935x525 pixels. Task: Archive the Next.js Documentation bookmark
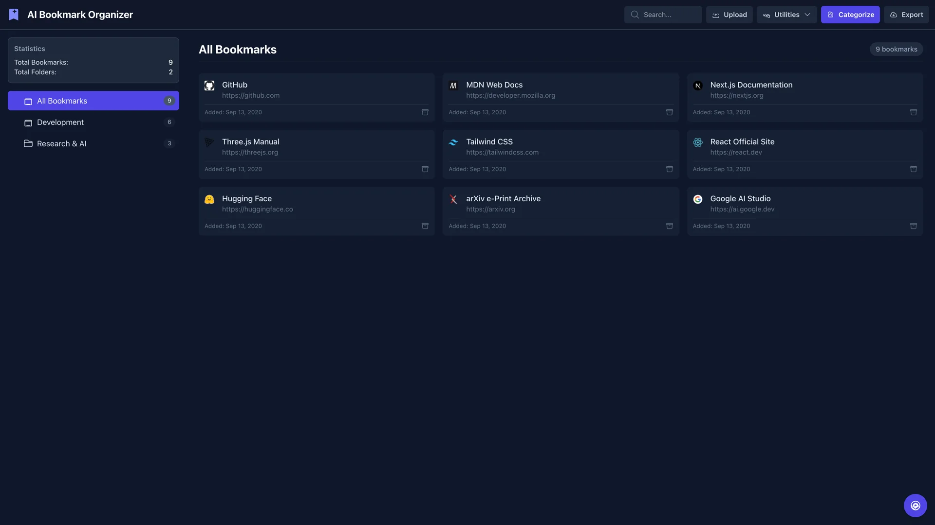pos(914,112)
